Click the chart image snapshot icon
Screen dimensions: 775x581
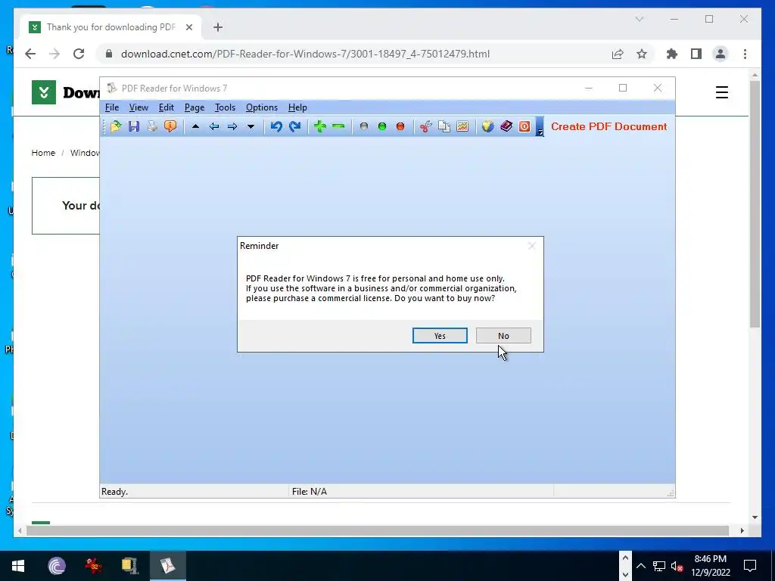pos(462,126)
